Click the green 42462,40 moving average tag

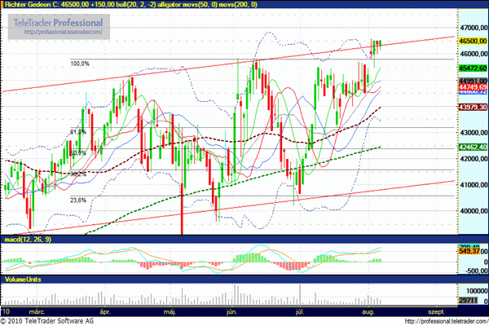pos(473,147)
